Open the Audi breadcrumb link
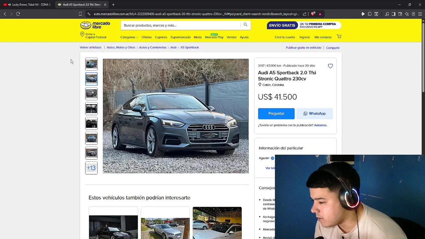This screenshot has height=239, width=425. pos(173,47)
